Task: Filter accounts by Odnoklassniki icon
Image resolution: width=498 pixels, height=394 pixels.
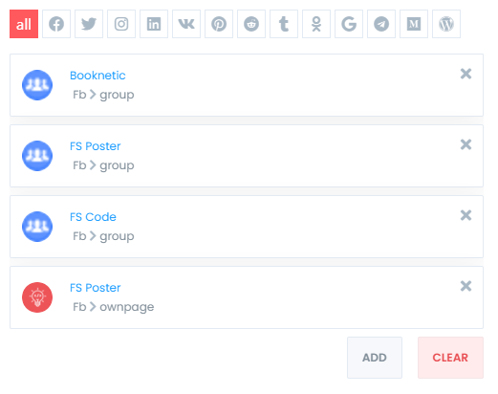Action: (316, 24)
